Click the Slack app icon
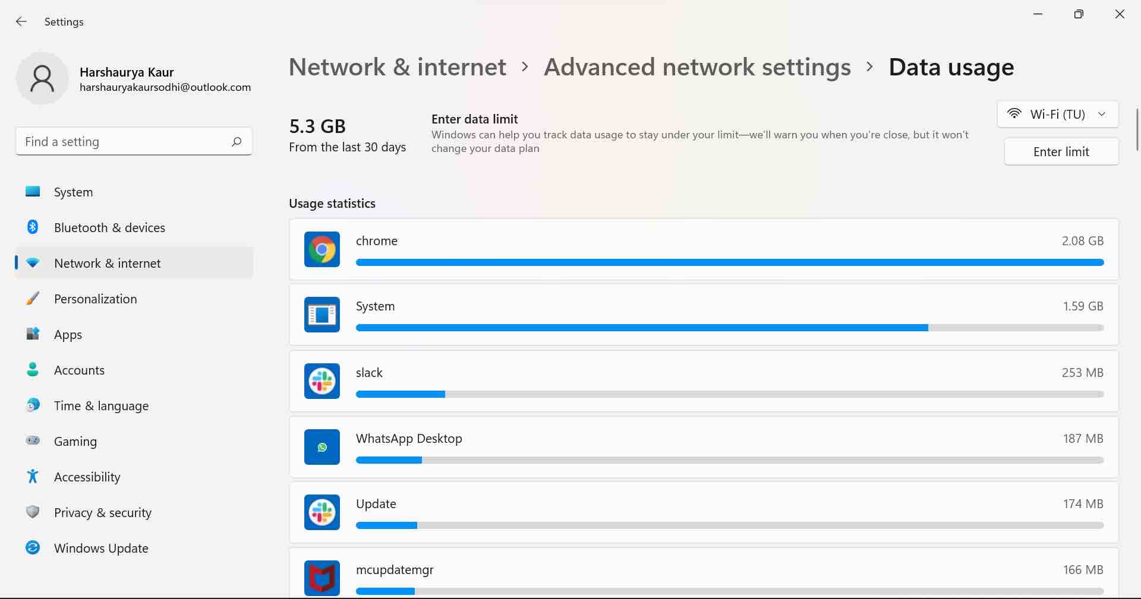 click(322, 381)
